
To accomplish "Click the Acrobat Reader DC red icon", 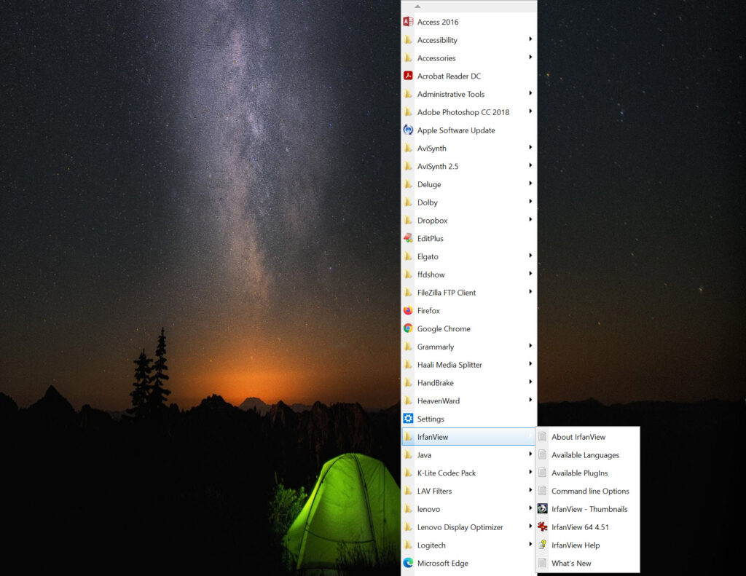I will 408,76.
